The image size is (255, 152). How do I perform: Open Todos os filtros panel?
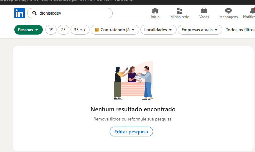(x=240, y=30)
